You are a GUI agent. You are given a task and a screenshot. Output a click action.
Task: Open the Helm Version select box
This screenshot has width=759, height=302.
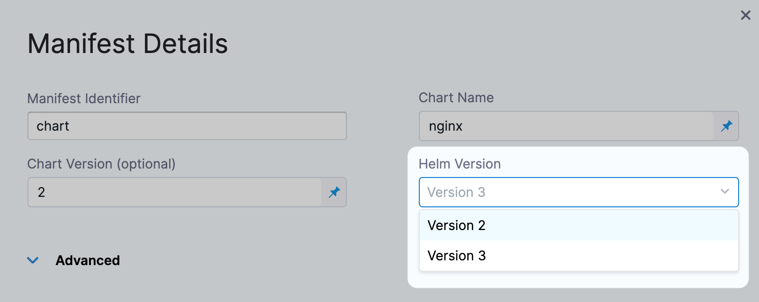point(569,192)
